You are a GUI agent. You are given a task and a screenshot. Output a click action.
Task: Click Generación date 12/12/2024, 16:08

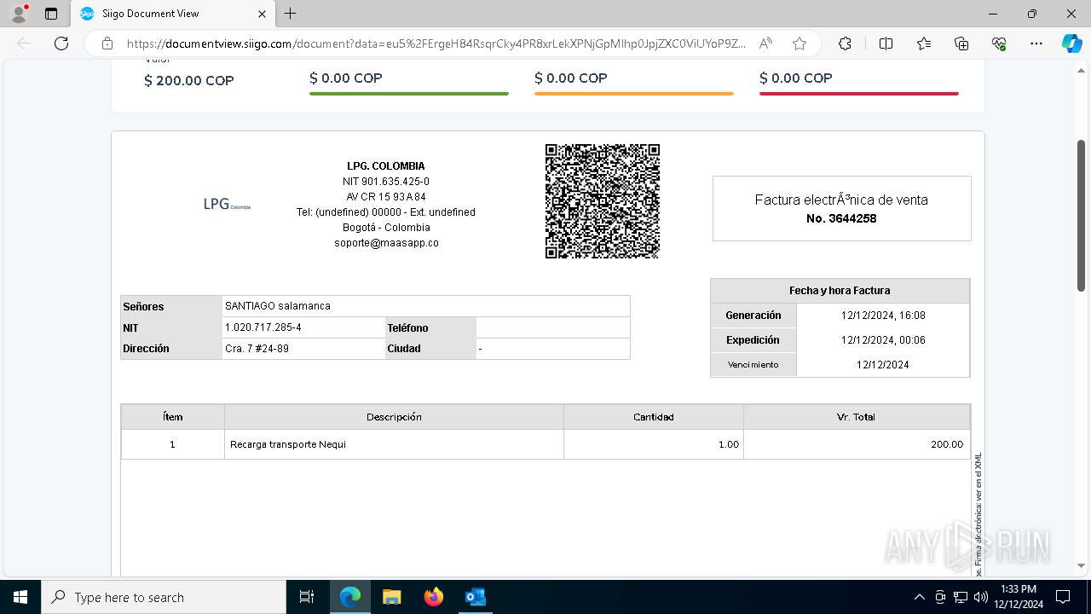(883, 316)
